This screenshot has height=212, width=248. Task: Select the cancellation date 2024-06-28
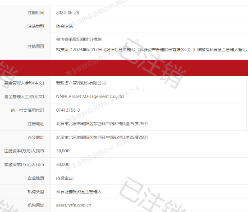68,13
